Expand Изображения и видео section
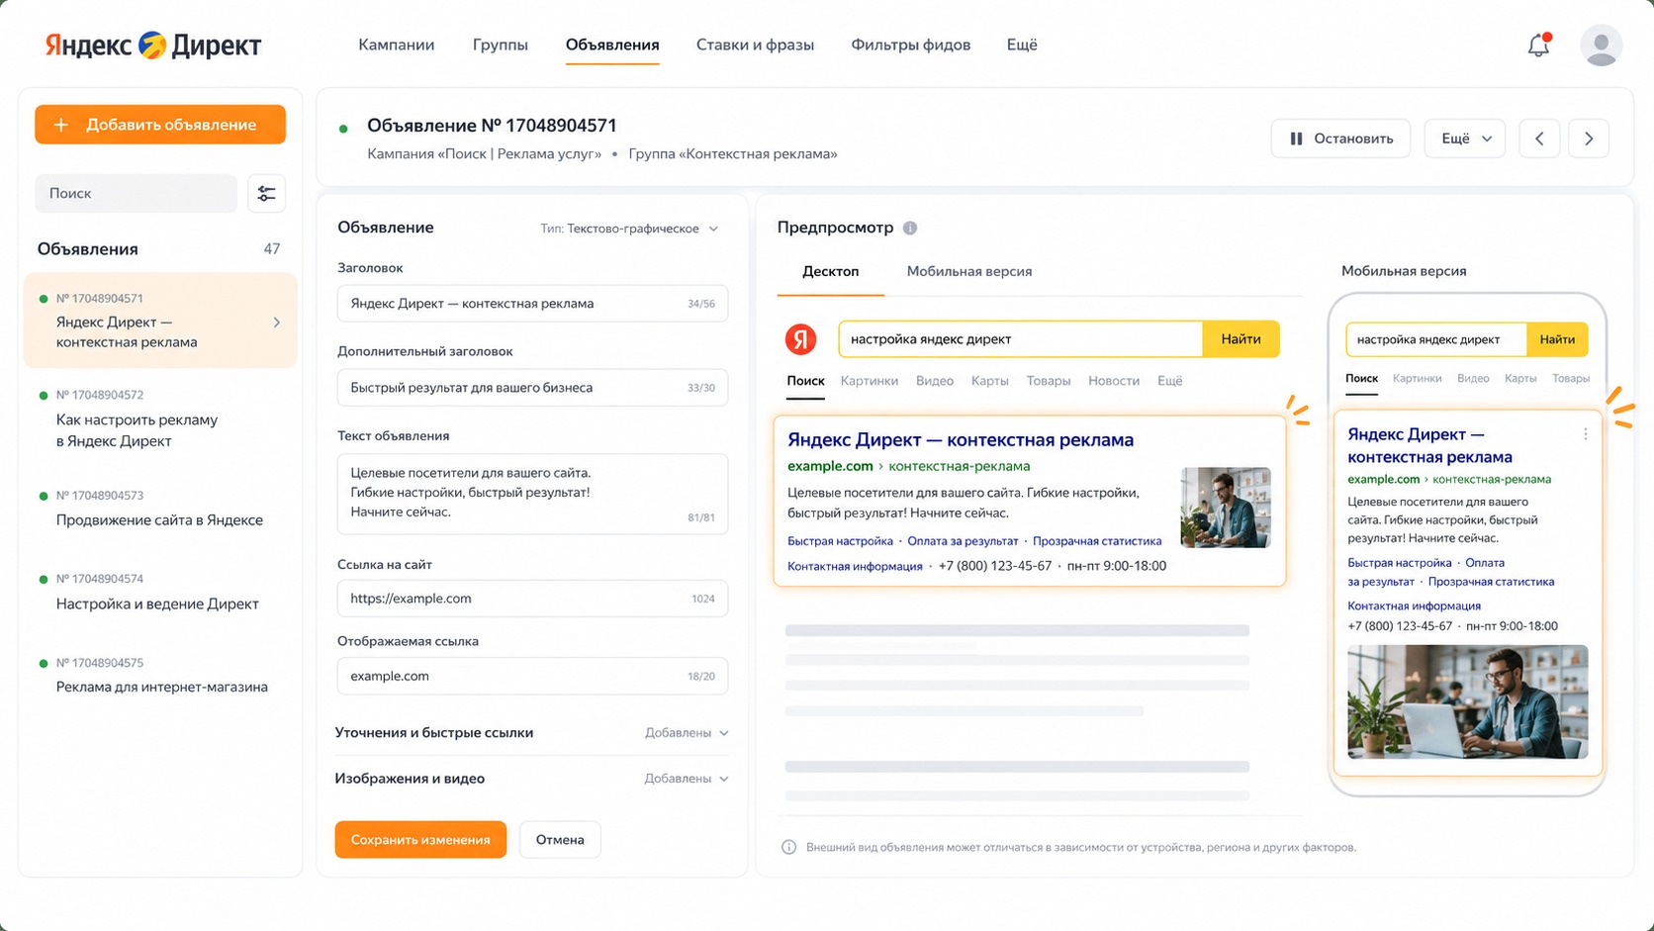Viewport: 1654px width, 931px height. point(532,779)
